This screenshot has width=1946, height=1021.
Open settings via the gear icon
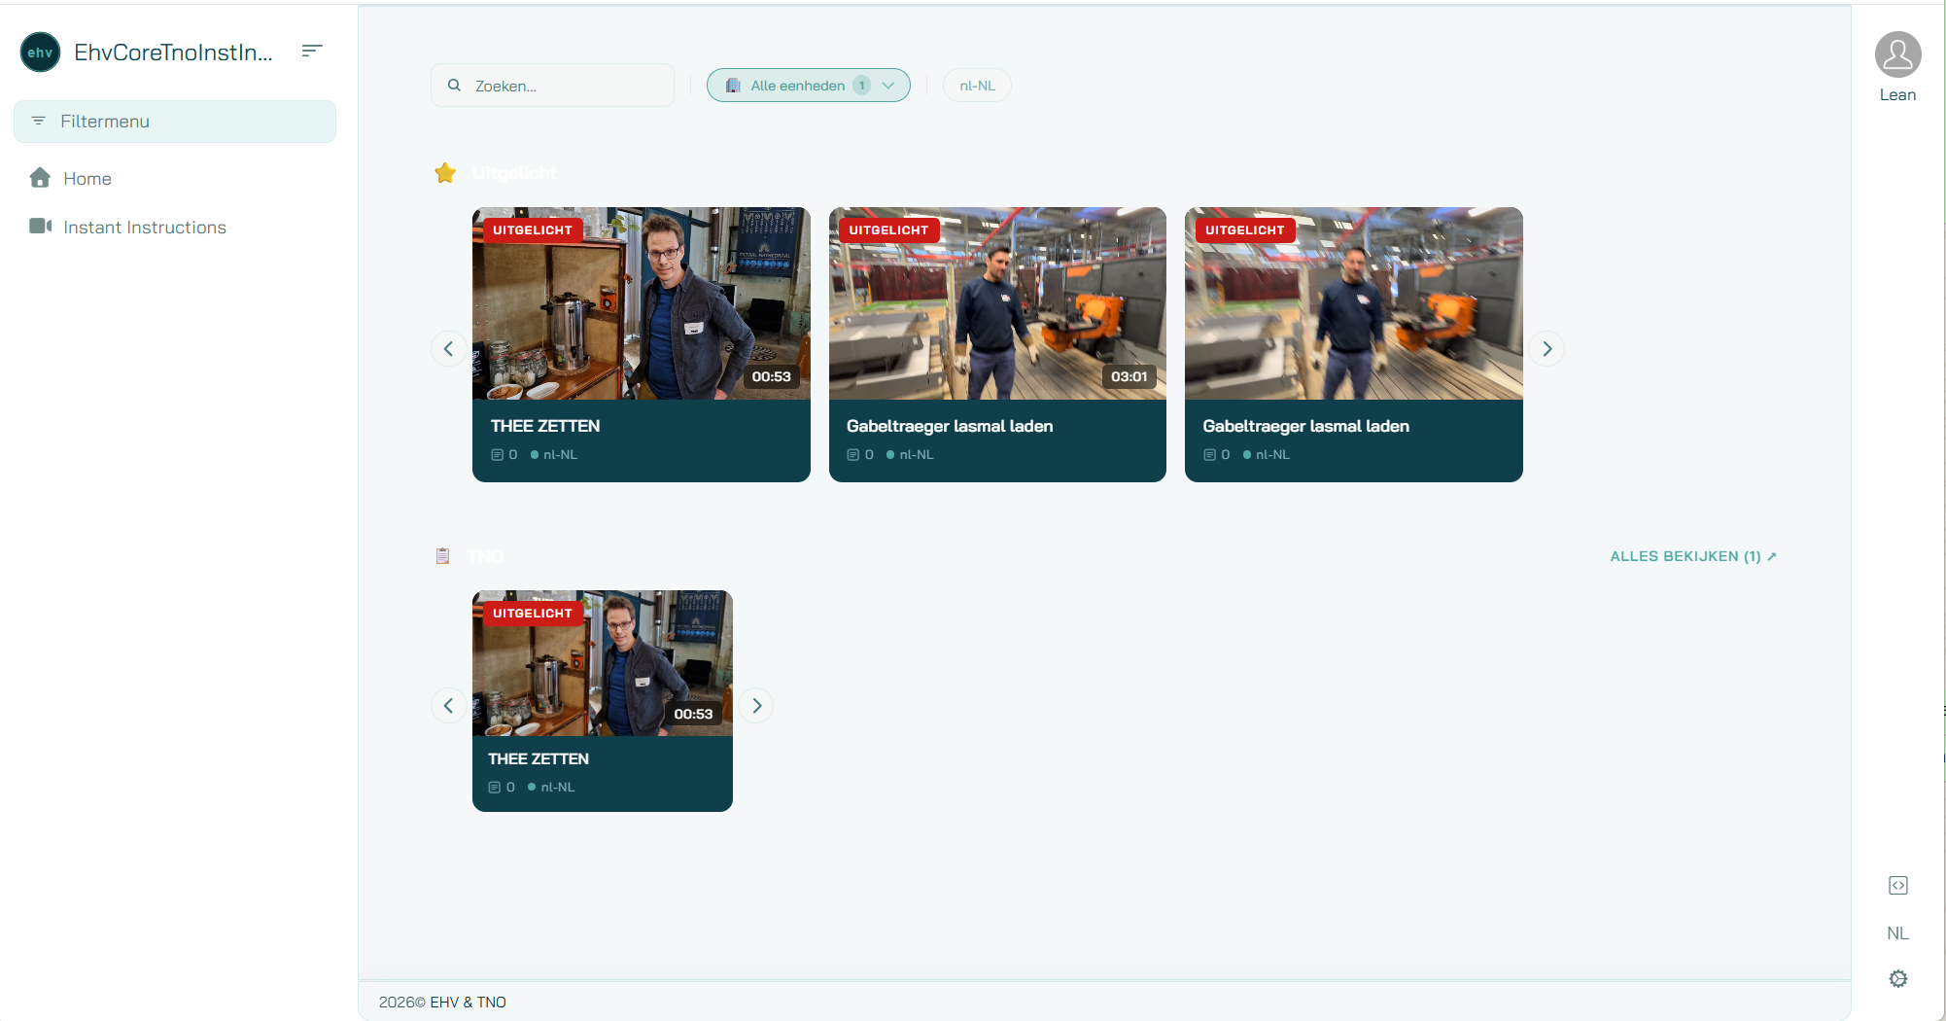coord(1898,978)
